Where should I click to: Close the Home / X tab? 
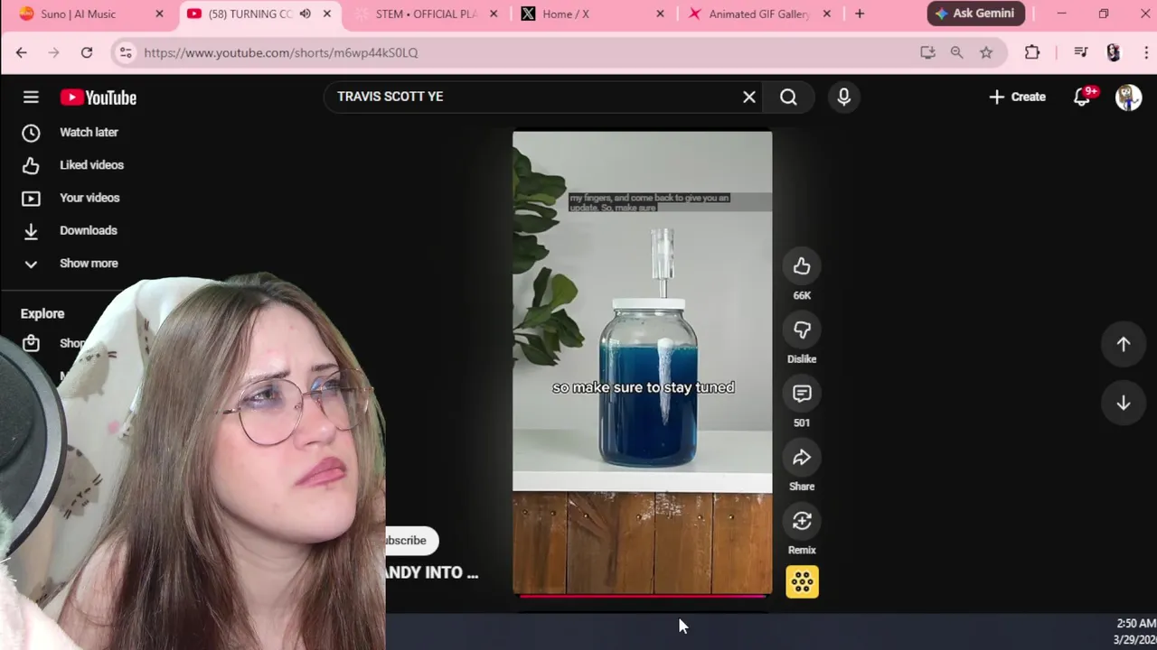pyautogui.click(x=660, y=14)
